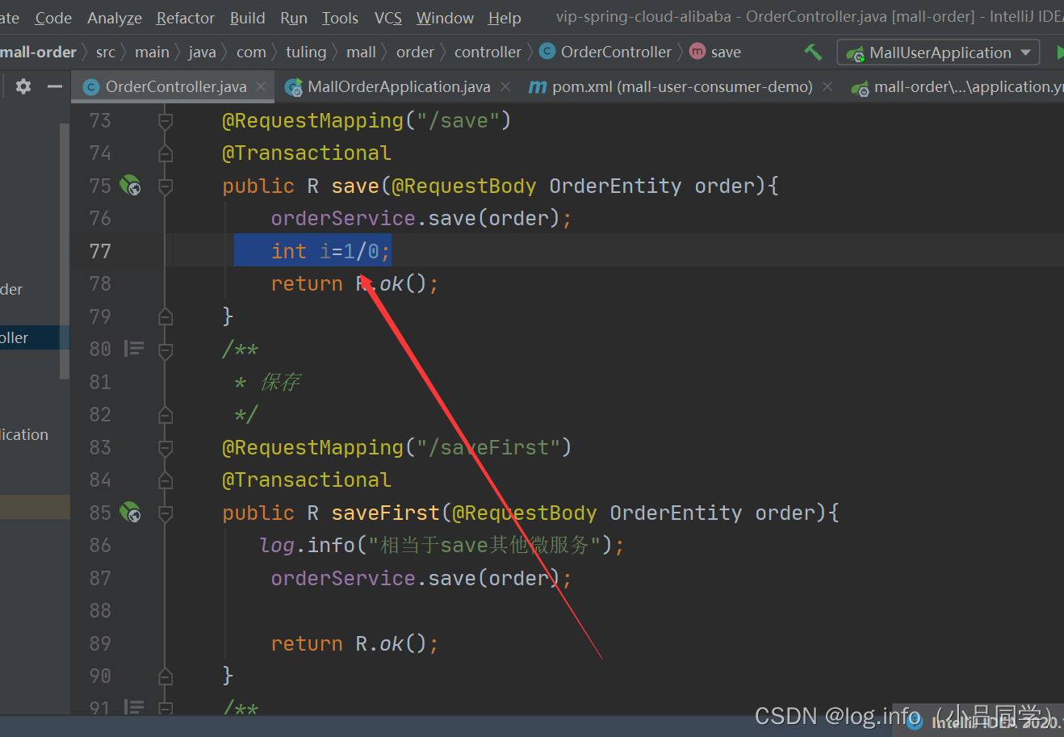
Task: Open the Help menu
Action: pos(505,18)
